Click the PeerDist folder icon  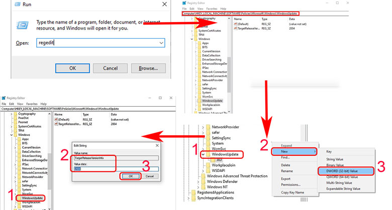[x=15, y=119]
